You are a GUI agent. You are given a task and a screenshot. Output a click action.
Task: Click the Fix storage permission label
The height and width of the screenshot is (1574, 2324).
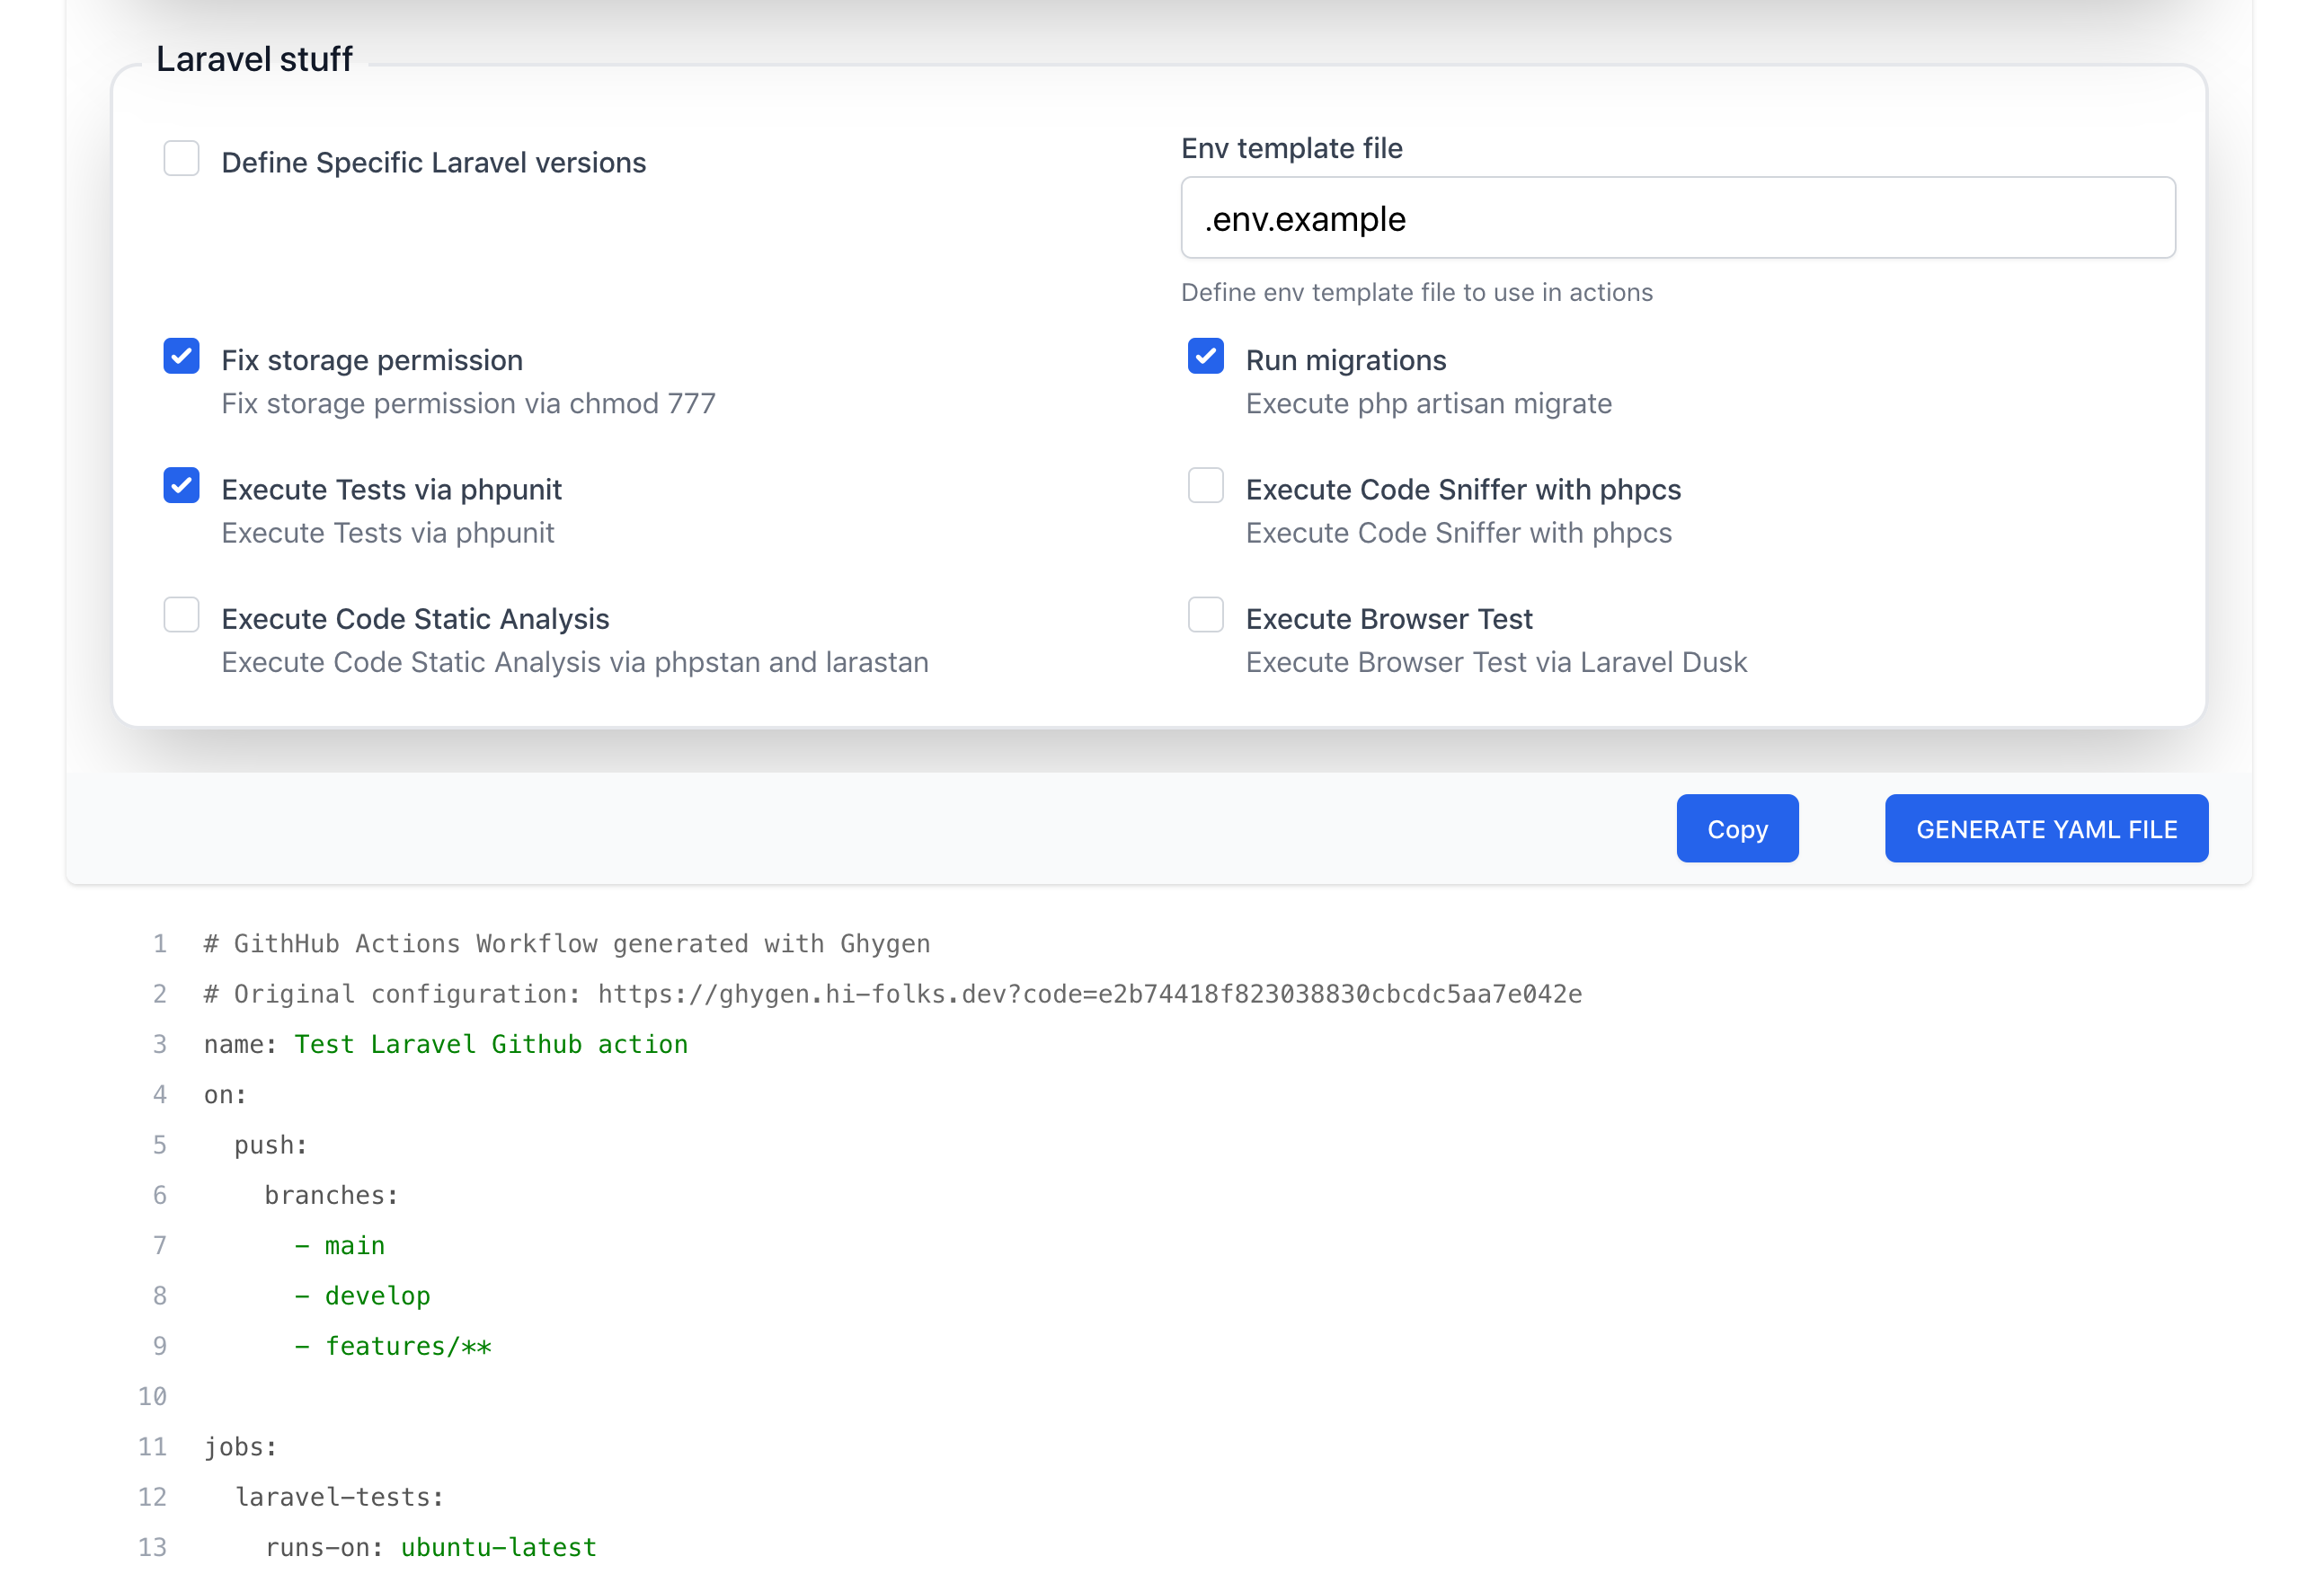click(x=372, y=360)
